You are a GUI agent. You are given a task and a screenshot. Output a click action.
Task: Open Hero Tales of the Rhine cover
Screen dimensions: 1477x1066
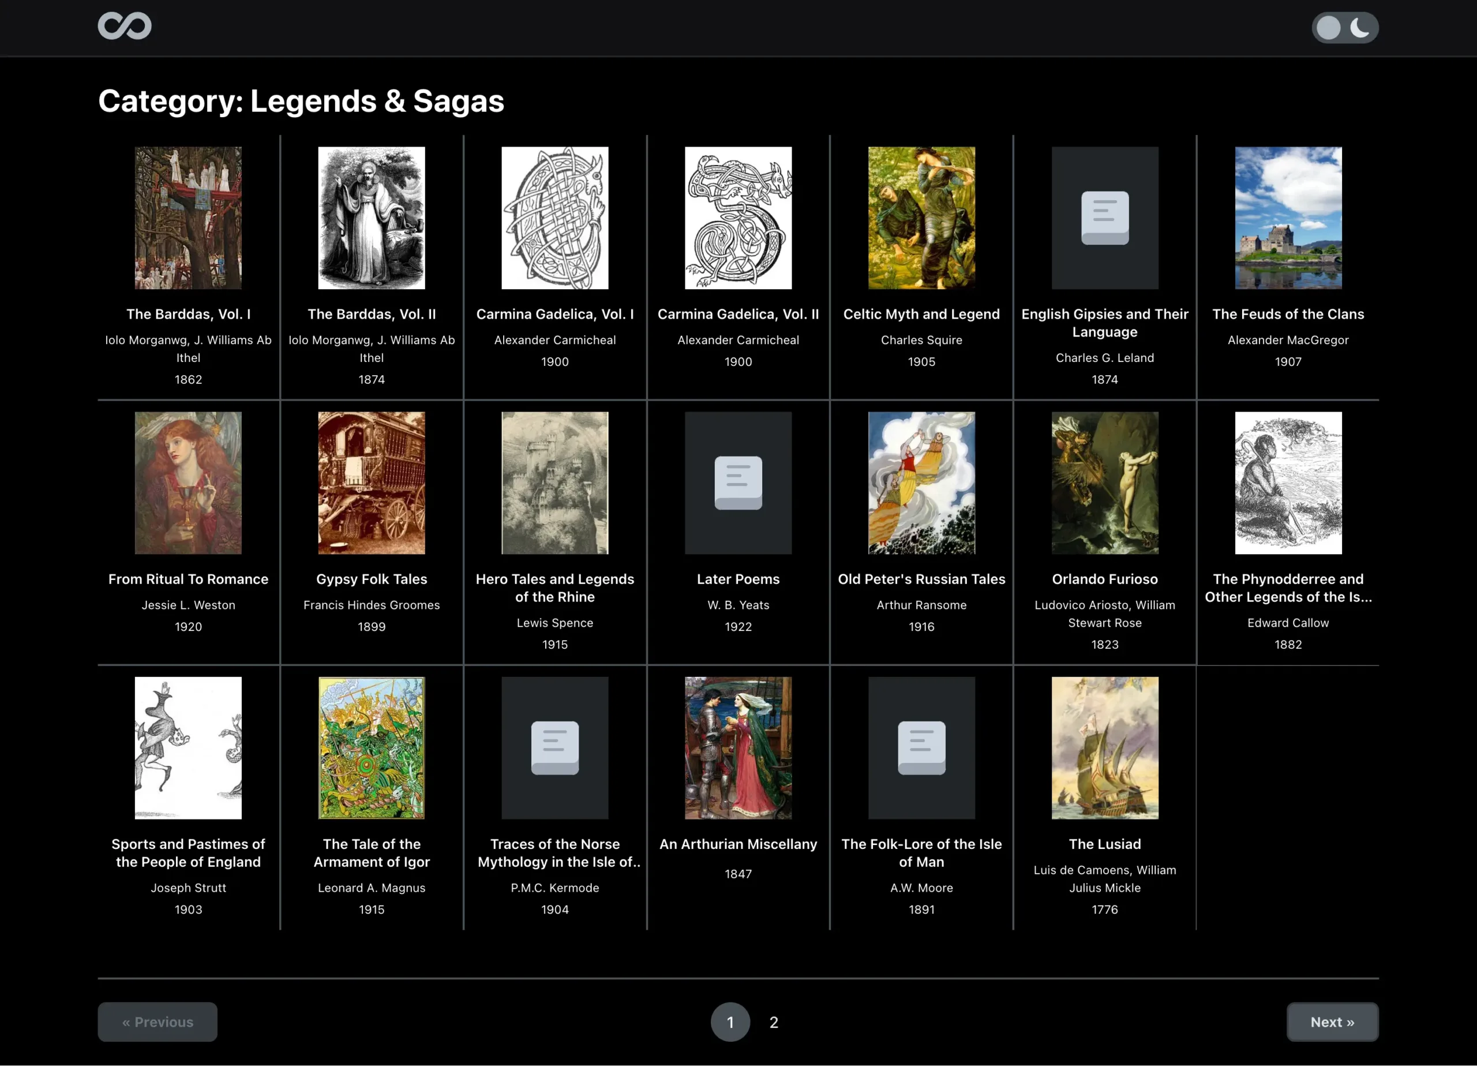pyautogui.click(x=555, y=483)
